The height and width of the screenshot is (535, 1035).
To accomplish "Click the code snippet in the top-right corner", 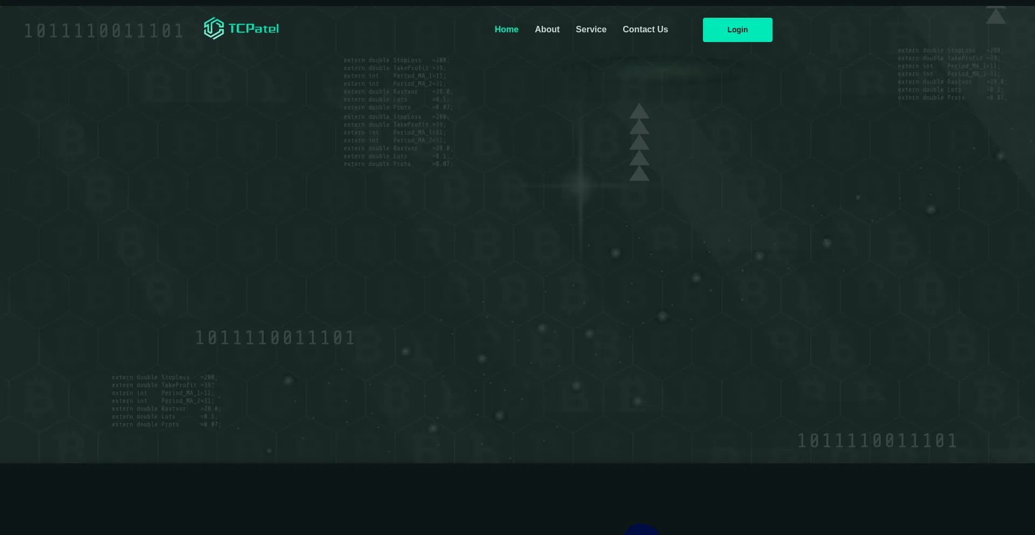I will 951,74.
